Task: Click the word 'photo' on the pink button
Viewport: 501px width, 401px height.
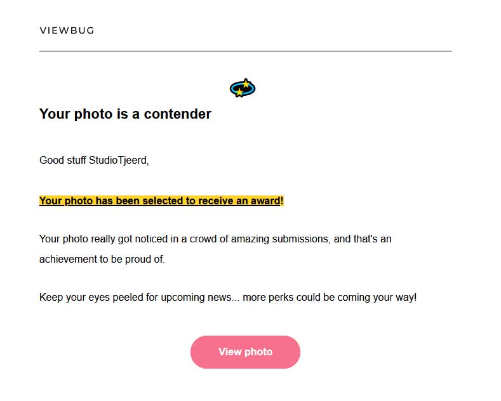Action: (x=258, y=352)
